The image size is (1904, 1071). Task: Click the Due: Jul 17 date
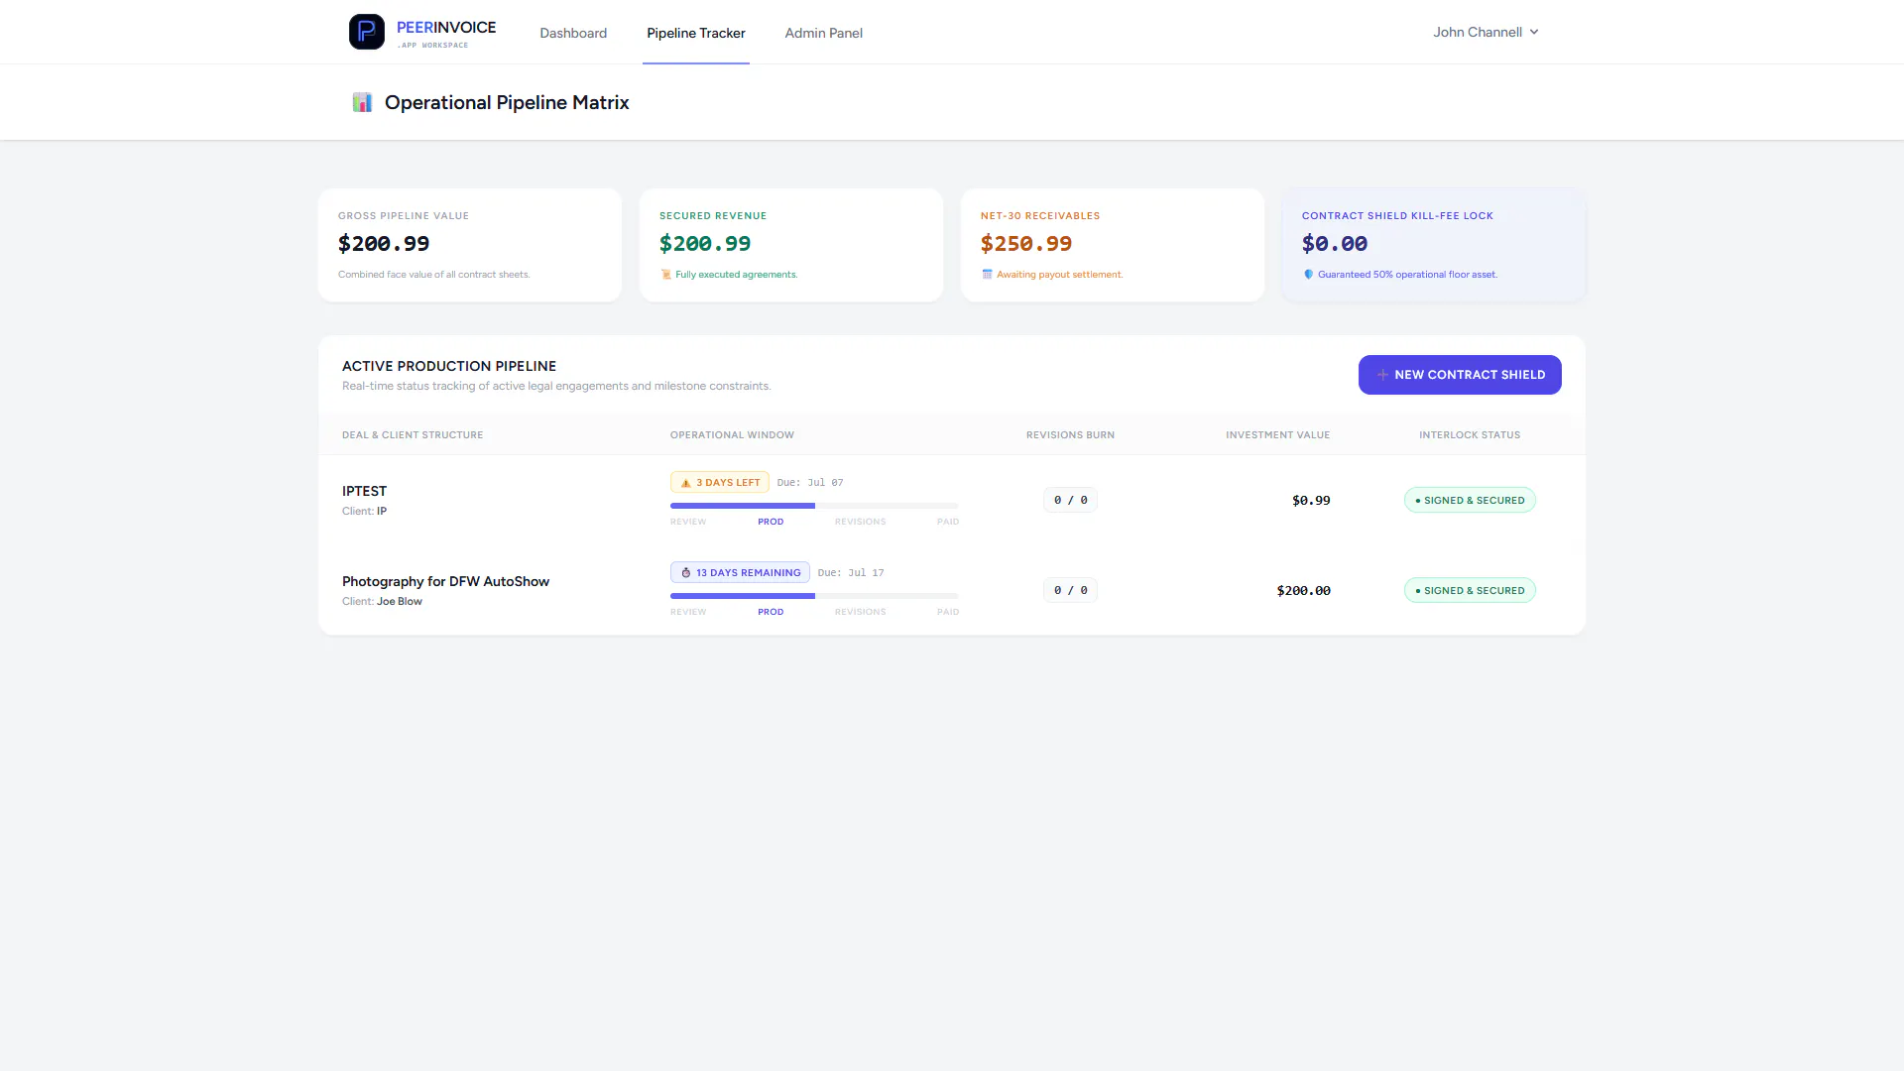(851, 572)
